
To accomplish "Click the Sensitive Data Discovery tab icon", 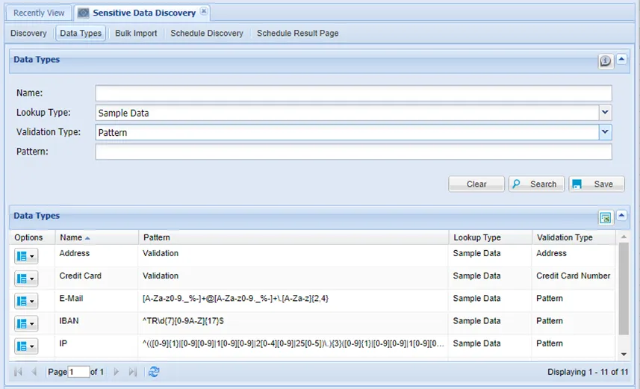I will (84, 13).
